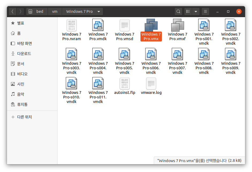Image resolution: width=252 pixels, height=172 pixels.
Task: Open 휴지통 trash in sidebar
Action: pos(32,105)
